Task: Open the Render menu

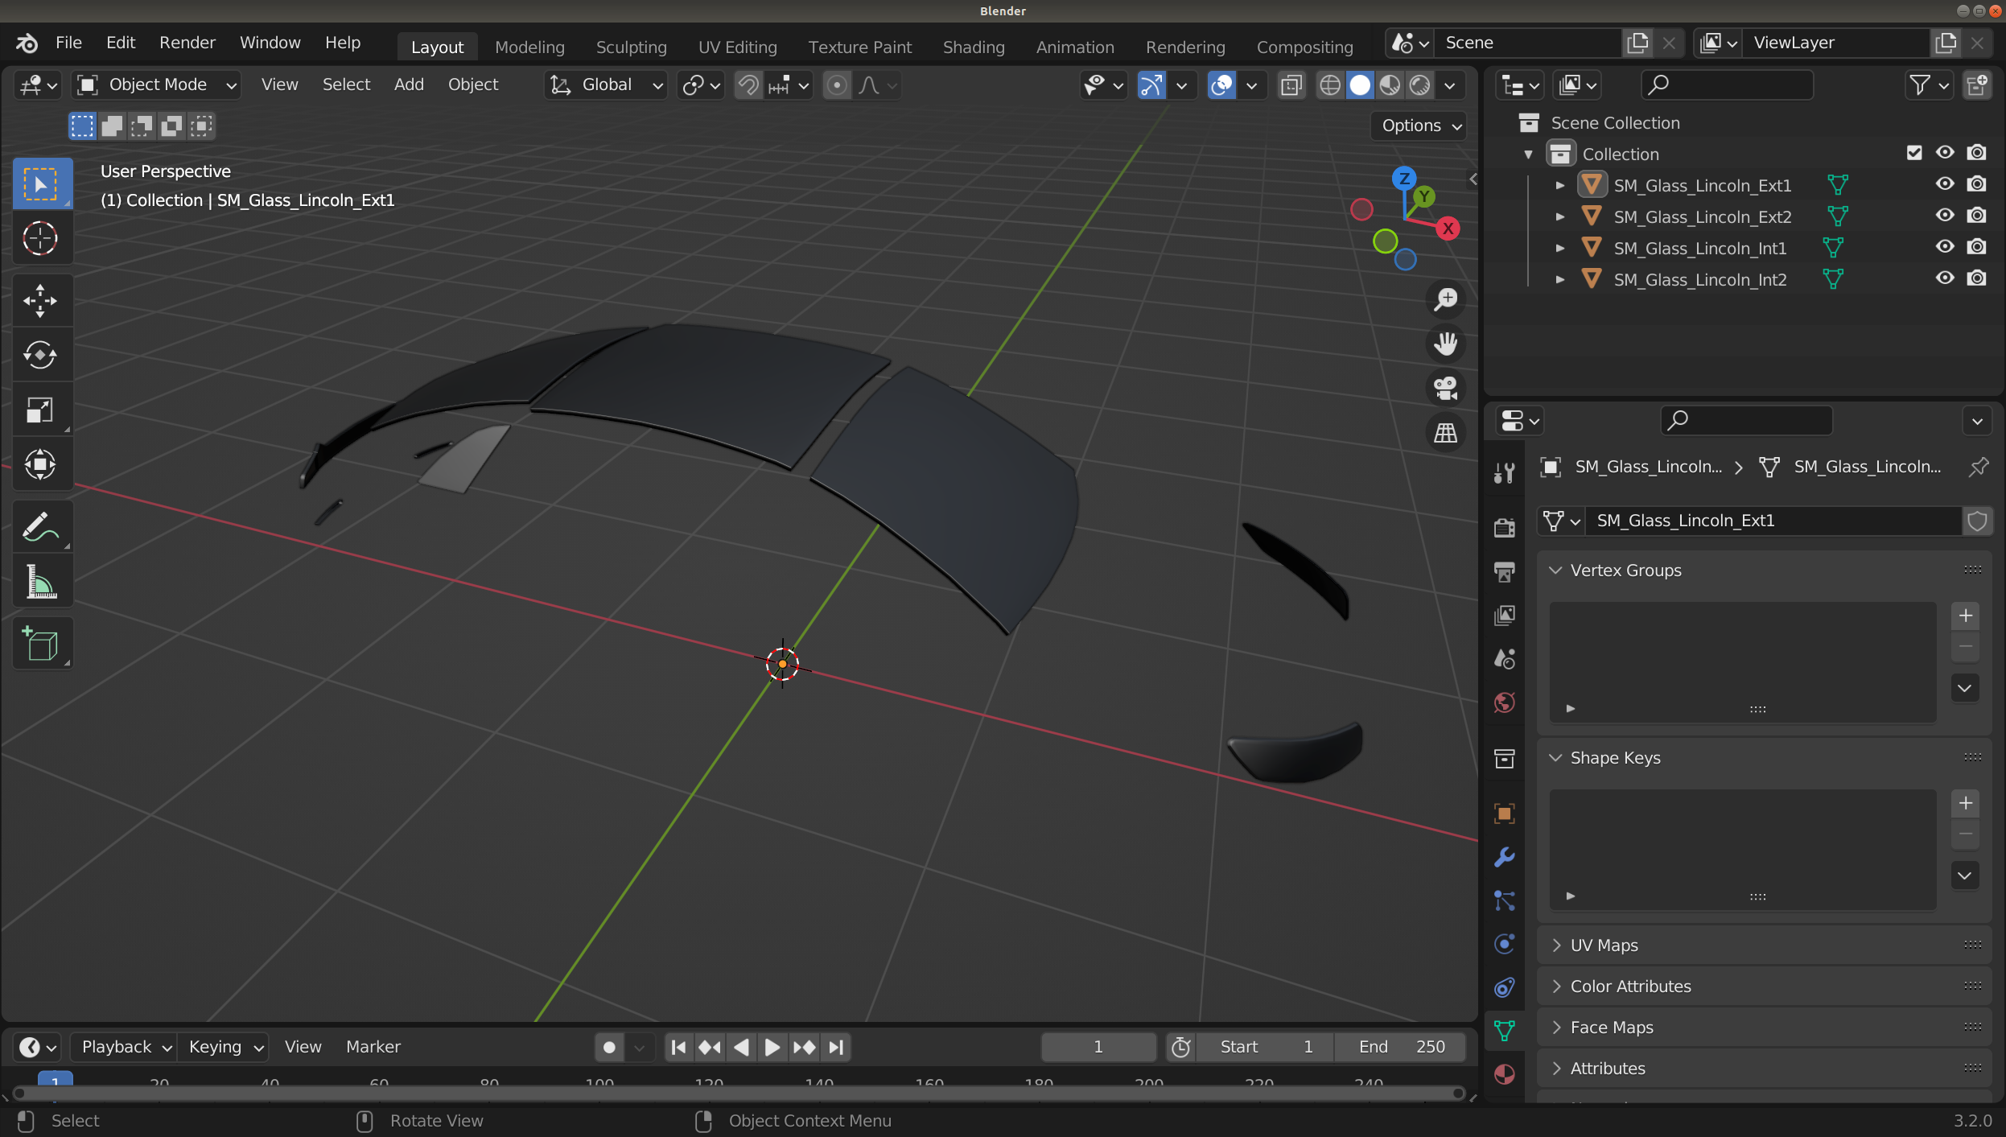Action: coord(187,43)
